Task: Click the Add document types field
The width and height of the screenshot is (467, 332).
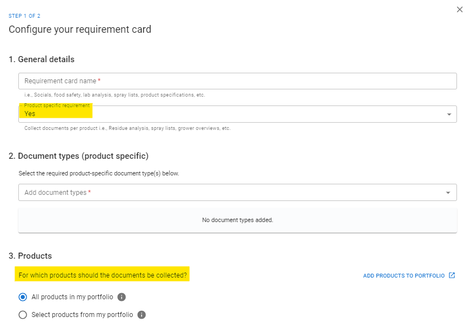Action: coord(237,192)
